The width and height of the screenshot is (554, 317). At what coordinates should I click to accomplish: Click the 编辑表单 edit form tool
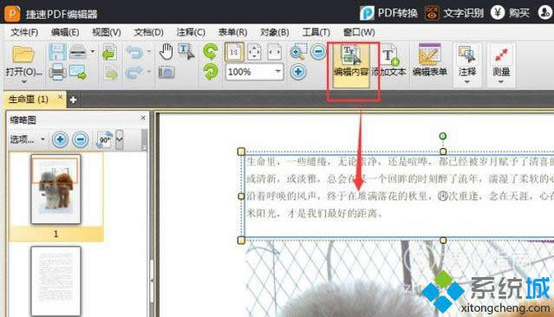coord(430,61)
